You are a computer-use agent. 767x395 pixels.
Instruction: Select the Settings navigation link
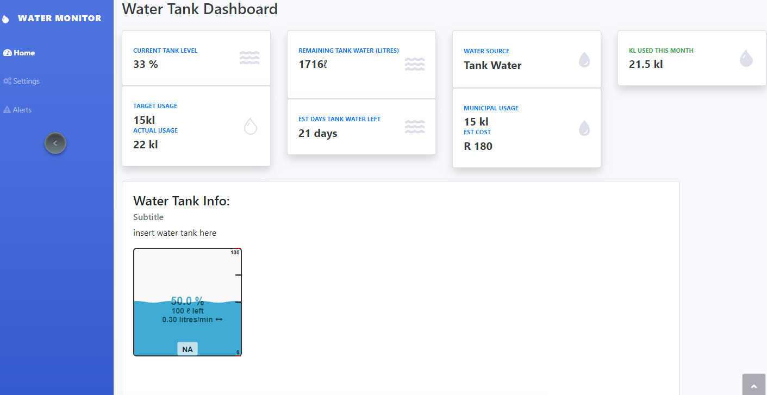click(26, 80)
